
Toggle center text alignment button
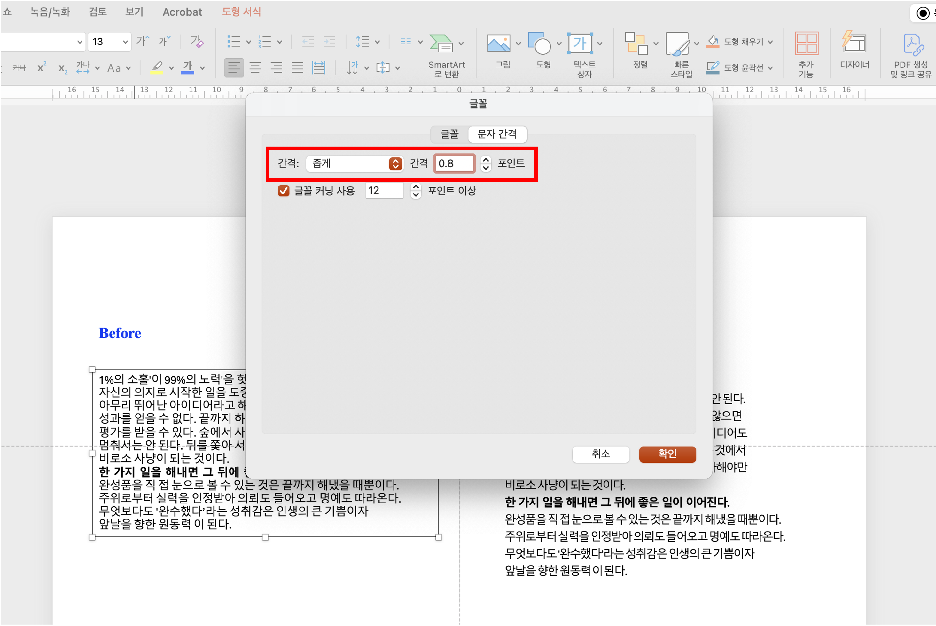(255, 67)
